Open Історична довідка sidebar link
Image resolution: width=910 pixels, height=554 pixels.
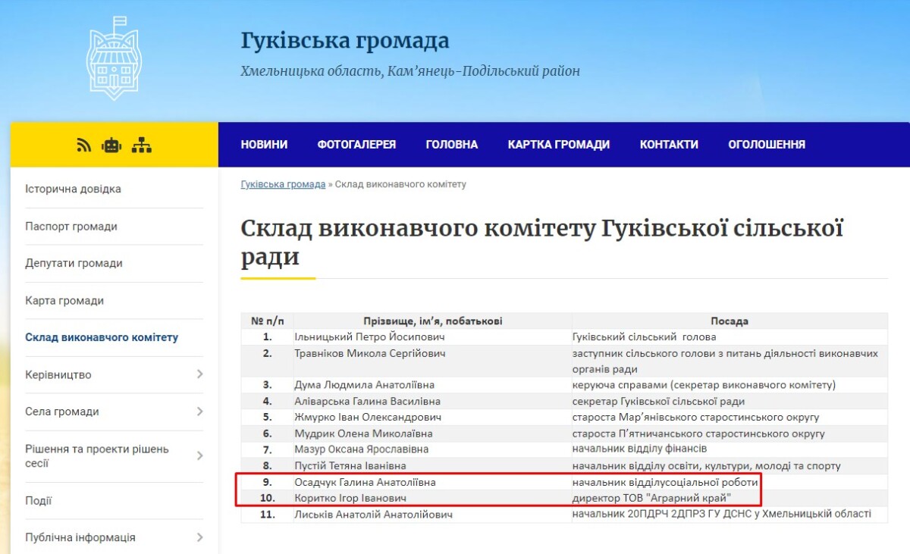click(73, 189)
